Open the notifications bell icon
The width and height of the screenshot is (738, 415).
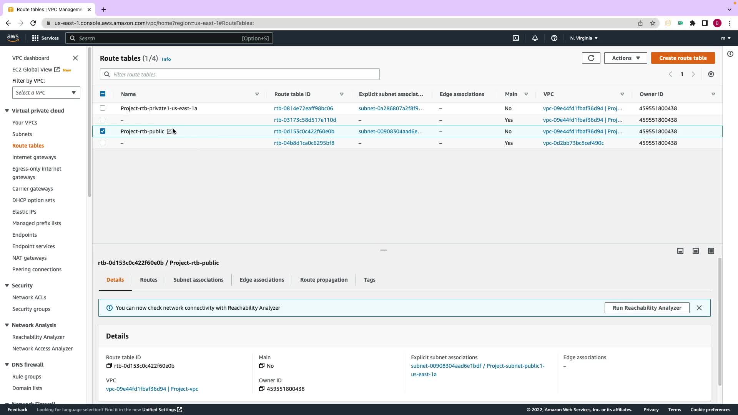(535, 38)
